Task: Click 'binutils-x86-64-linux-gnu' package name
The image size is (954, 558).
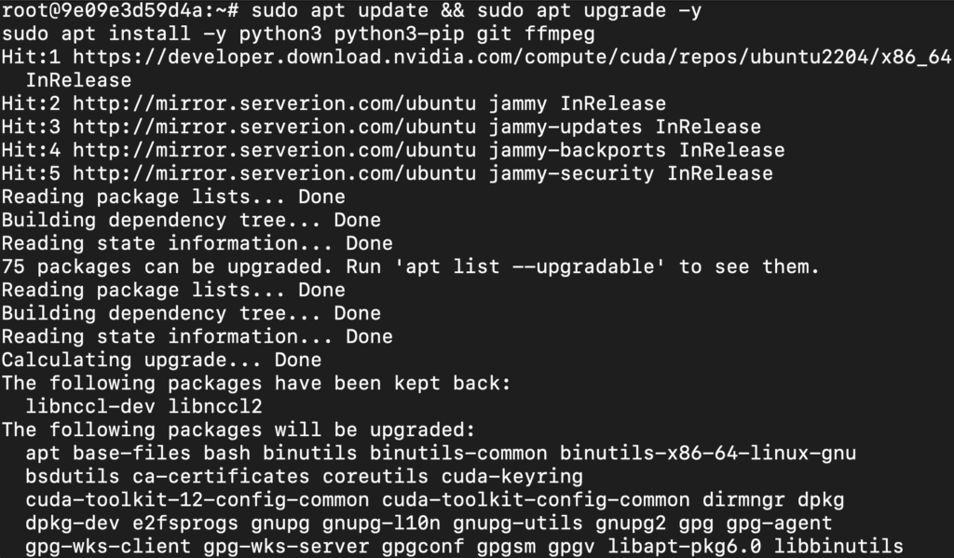Action: click(708, 454)
